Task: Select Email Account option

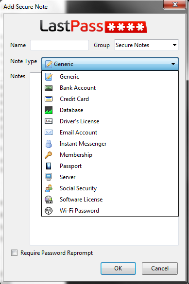Action: click(110, 133)
